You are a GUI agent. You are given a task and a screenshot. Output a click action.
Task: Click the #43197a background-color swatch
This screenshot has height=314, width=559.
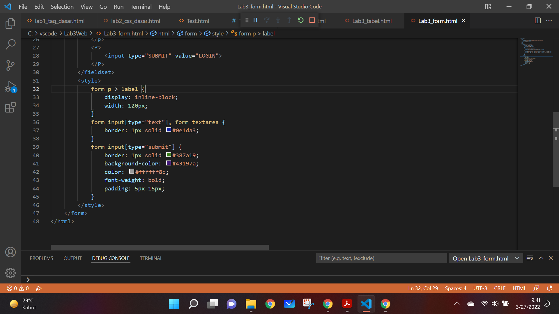[169, 163]
